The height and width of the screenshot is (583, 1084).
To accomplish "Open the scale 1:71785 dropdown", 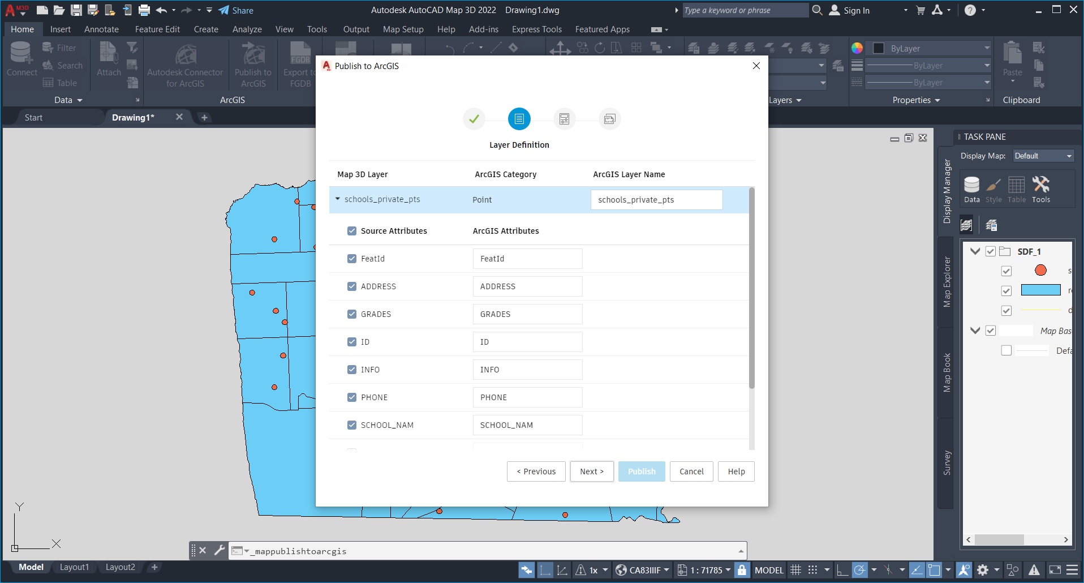I will coord(704,570).
